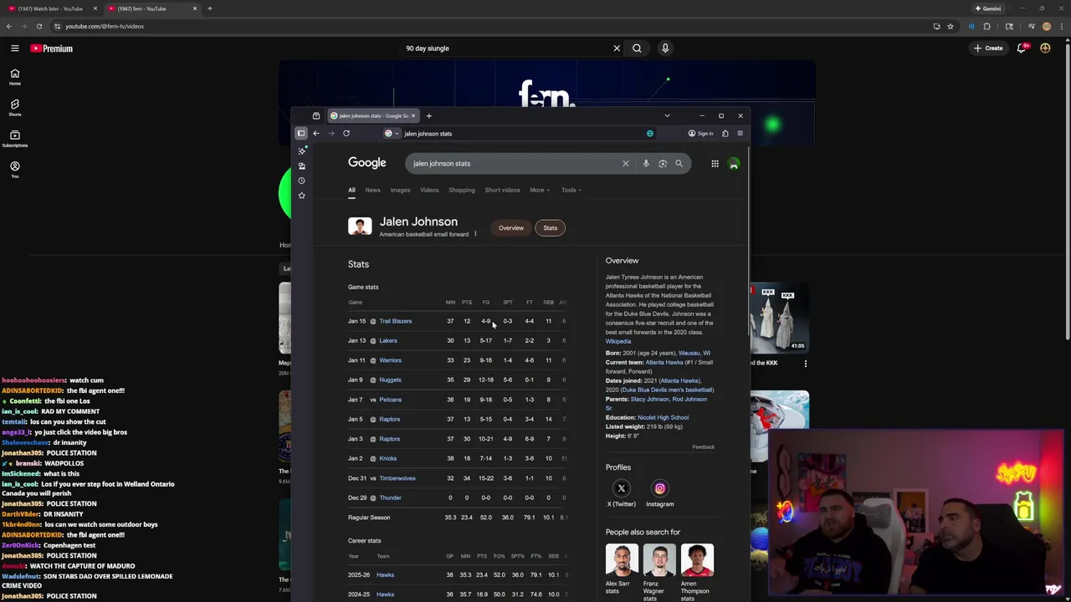This screenshot has width=1071, height=602.
Task: Open the YouTube account avatar menu
Action: pos(1045,48)
